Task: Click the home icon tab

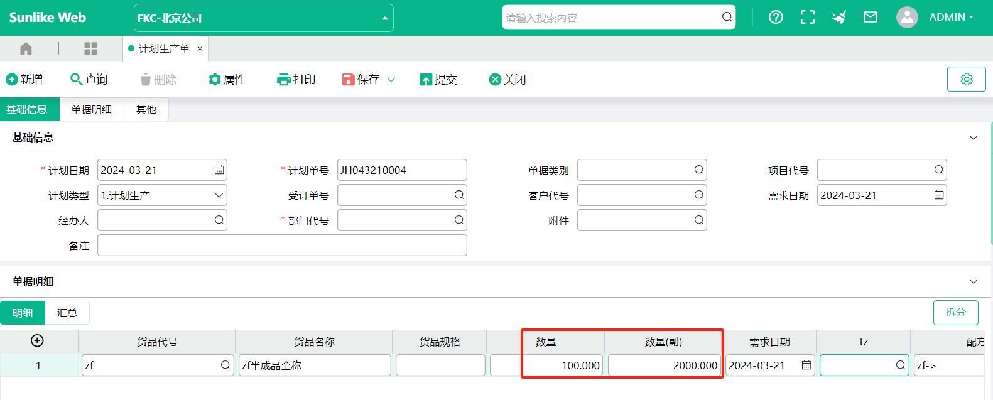Action: 26,49
